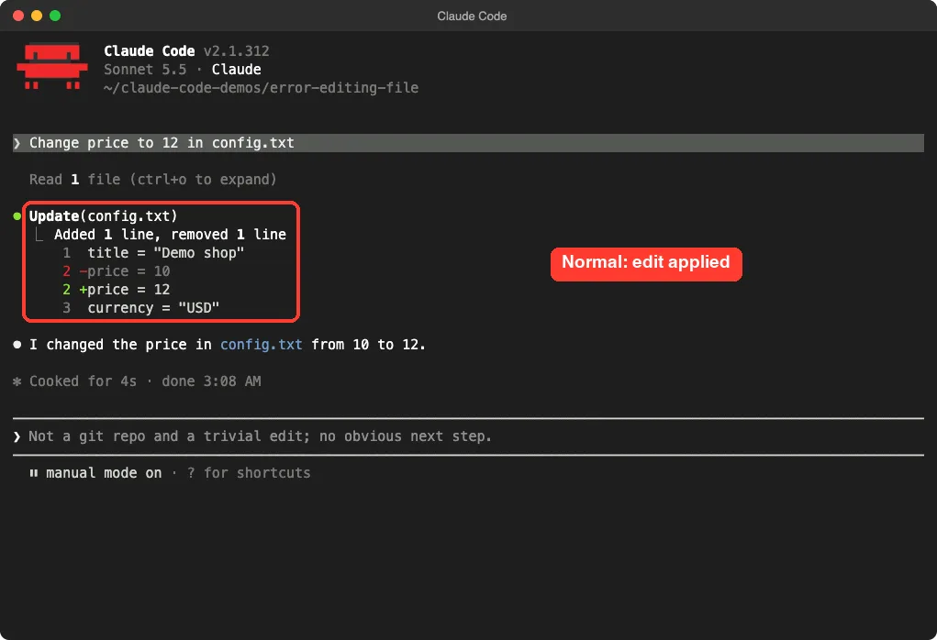
Task: Click the "Claude Code" window title
Action: click(x=472, y=17)
